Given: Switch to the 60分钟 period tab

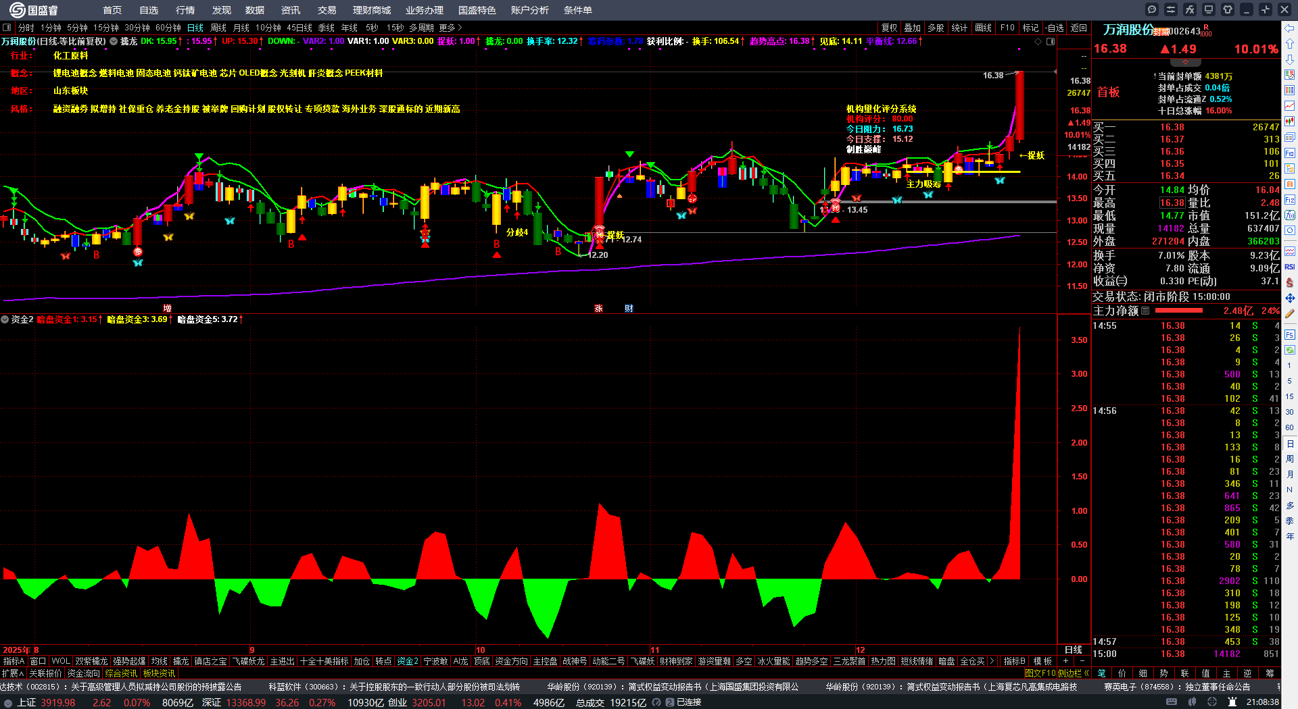Looking at the screenshot, I should [168, 28].
